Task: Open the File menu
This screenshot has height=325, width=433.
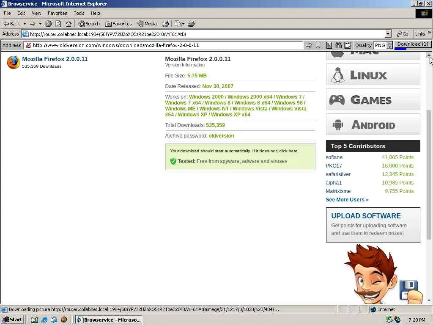Action: click(7, 13)
